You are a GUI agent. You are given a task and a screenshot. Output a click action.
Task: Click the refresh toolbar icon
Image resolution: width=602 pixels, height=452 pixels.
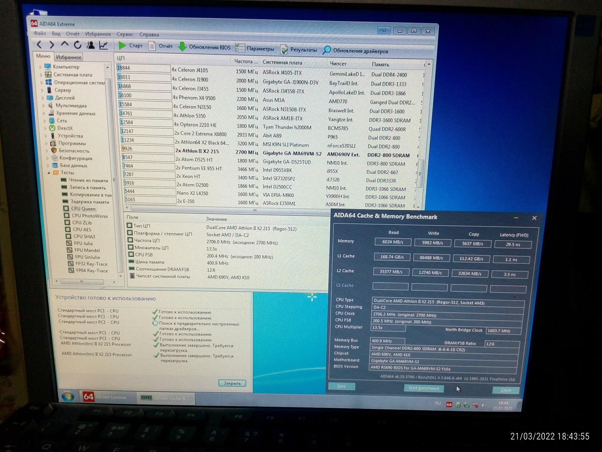tap(78, 45)
